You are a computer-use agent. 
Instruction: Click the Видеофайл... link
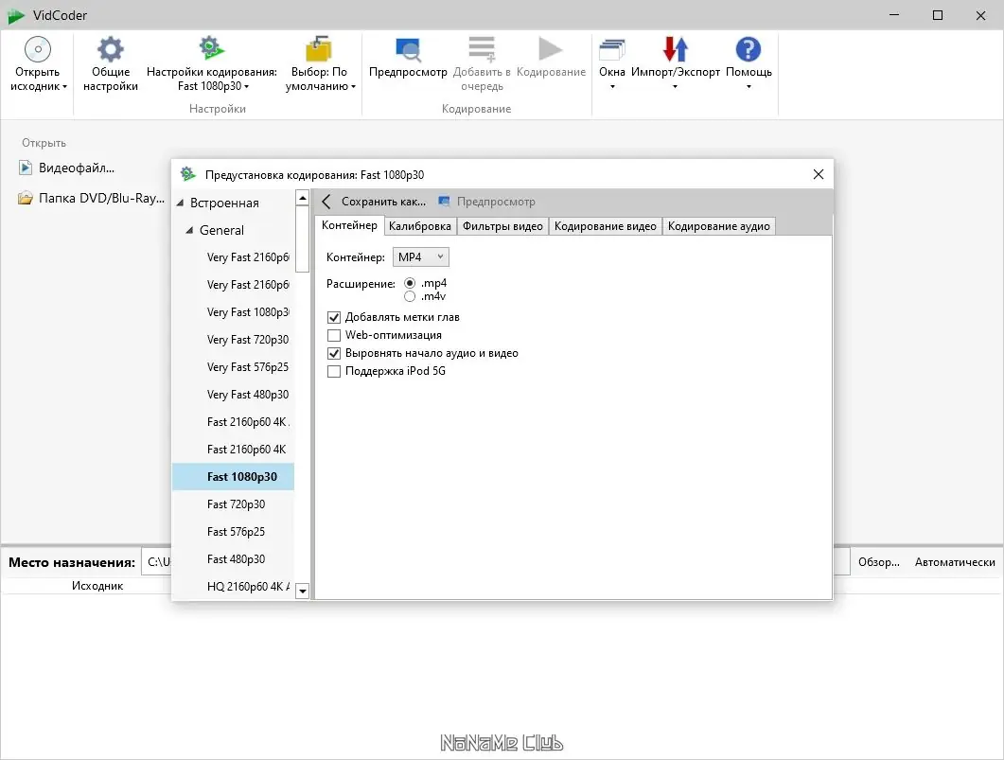(77, 168)
